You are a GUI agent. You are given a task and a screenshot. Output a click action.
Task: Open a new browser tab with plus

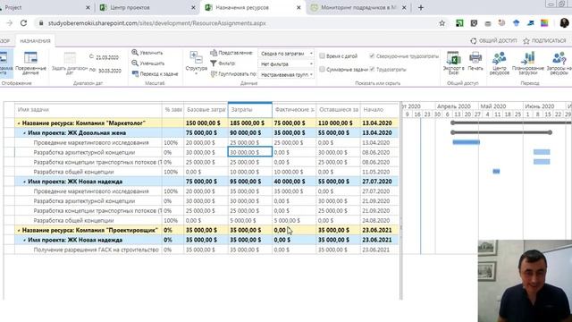pos(421,7)
